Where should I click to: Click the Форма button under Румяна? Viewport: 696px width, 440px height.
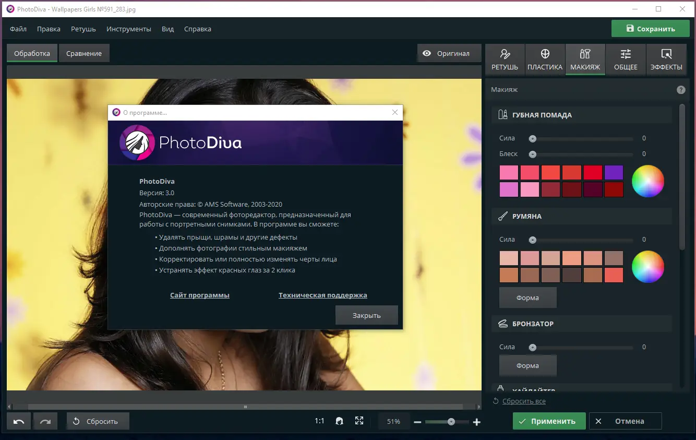pos(527,298)
